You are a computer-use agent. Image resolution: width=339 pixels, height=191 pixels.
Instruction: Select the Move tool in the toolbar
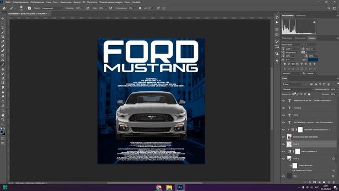tap(3, 19)
